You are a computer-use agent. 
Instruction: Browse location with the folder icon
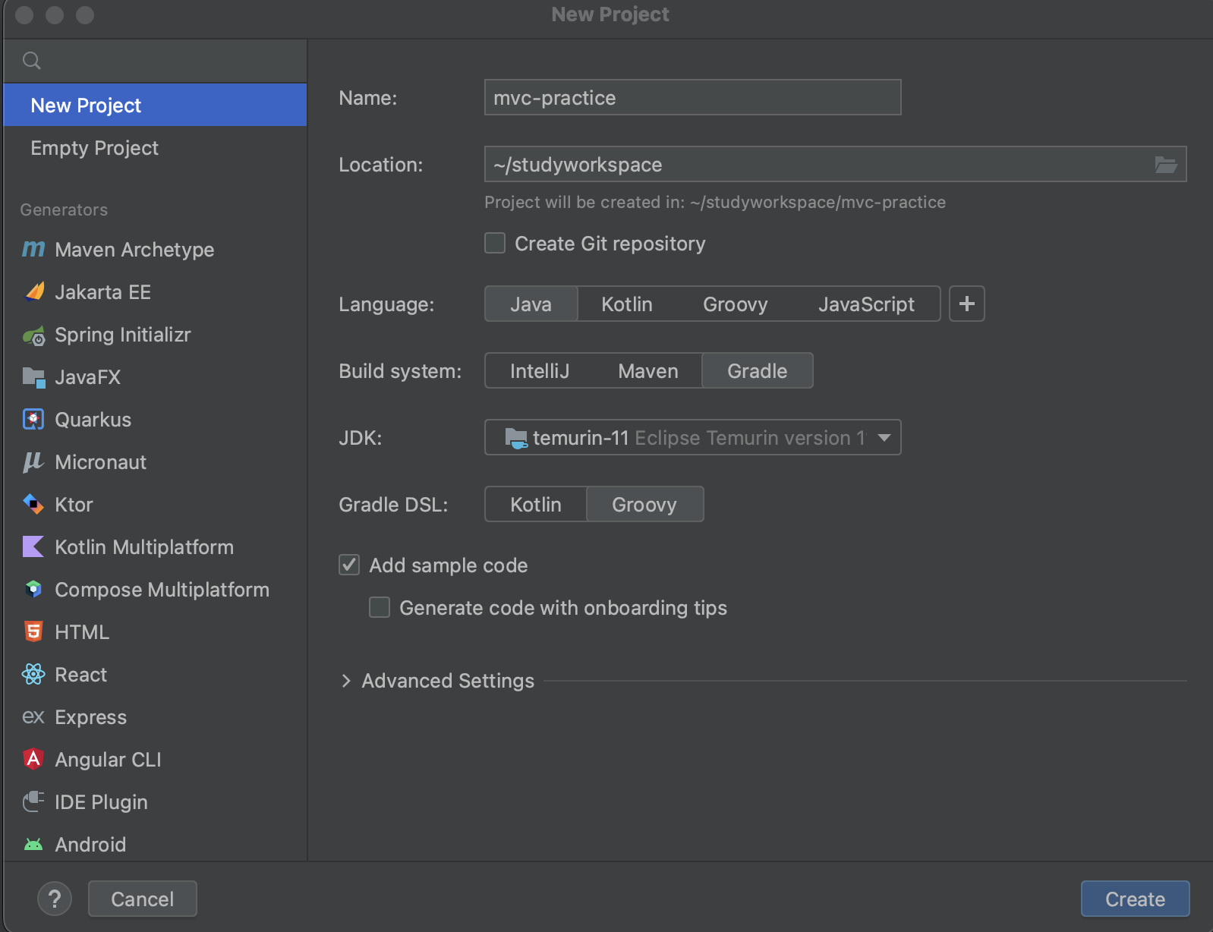click(1166, 164)
